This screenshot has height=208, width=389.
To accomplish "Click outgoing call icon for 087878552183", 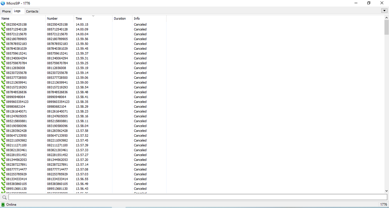I will point(3,44).
